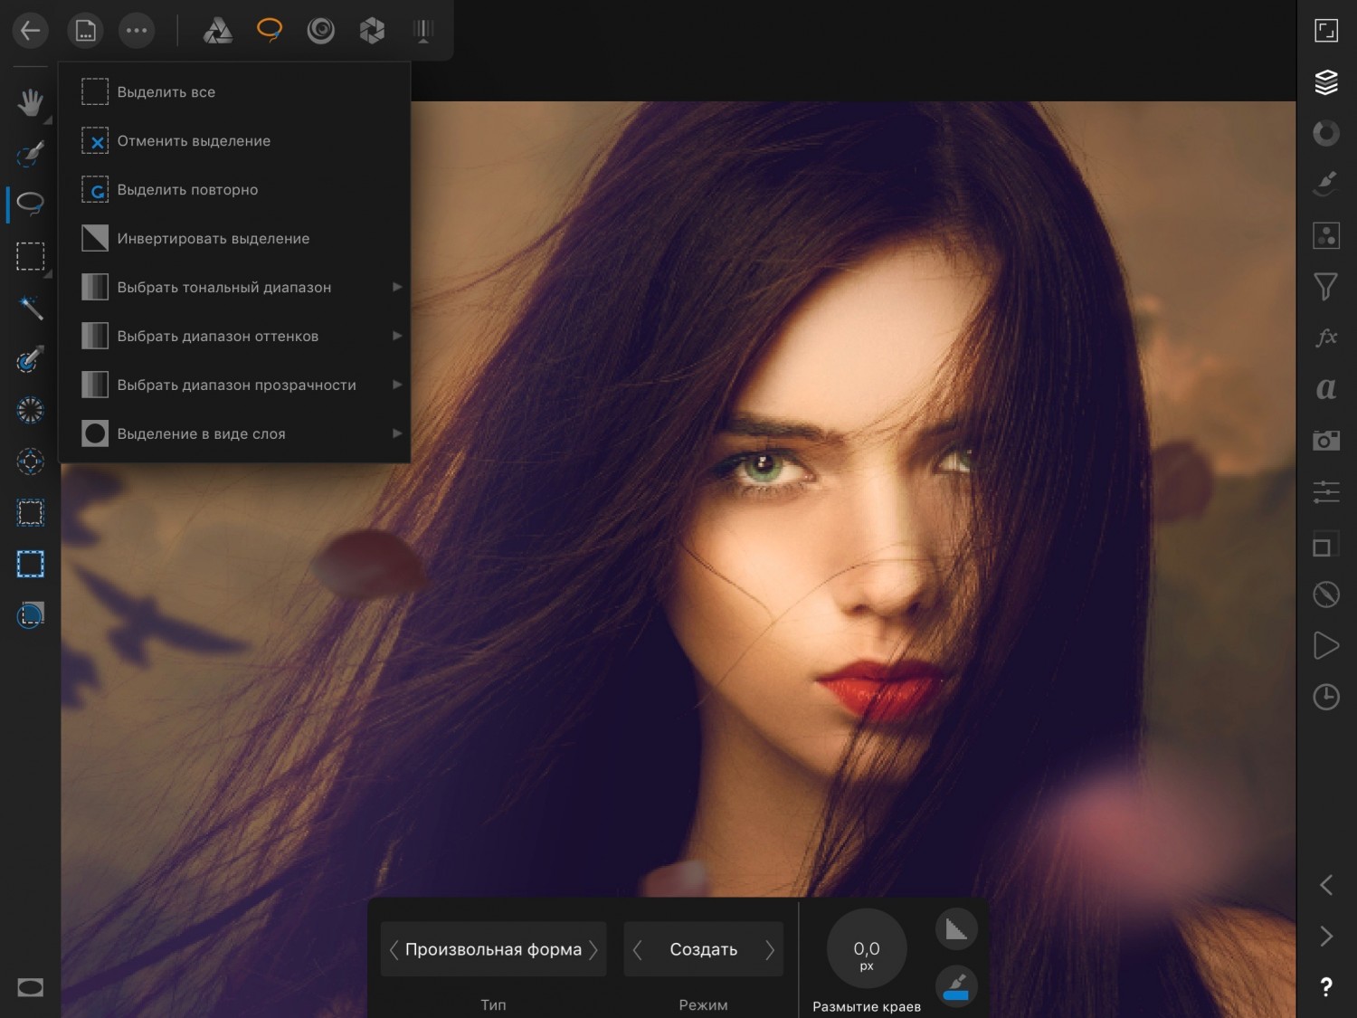Open the Произвольная форма type selector
The width and height of the screenshot is (1357, 1018).
tap(493, 949)
